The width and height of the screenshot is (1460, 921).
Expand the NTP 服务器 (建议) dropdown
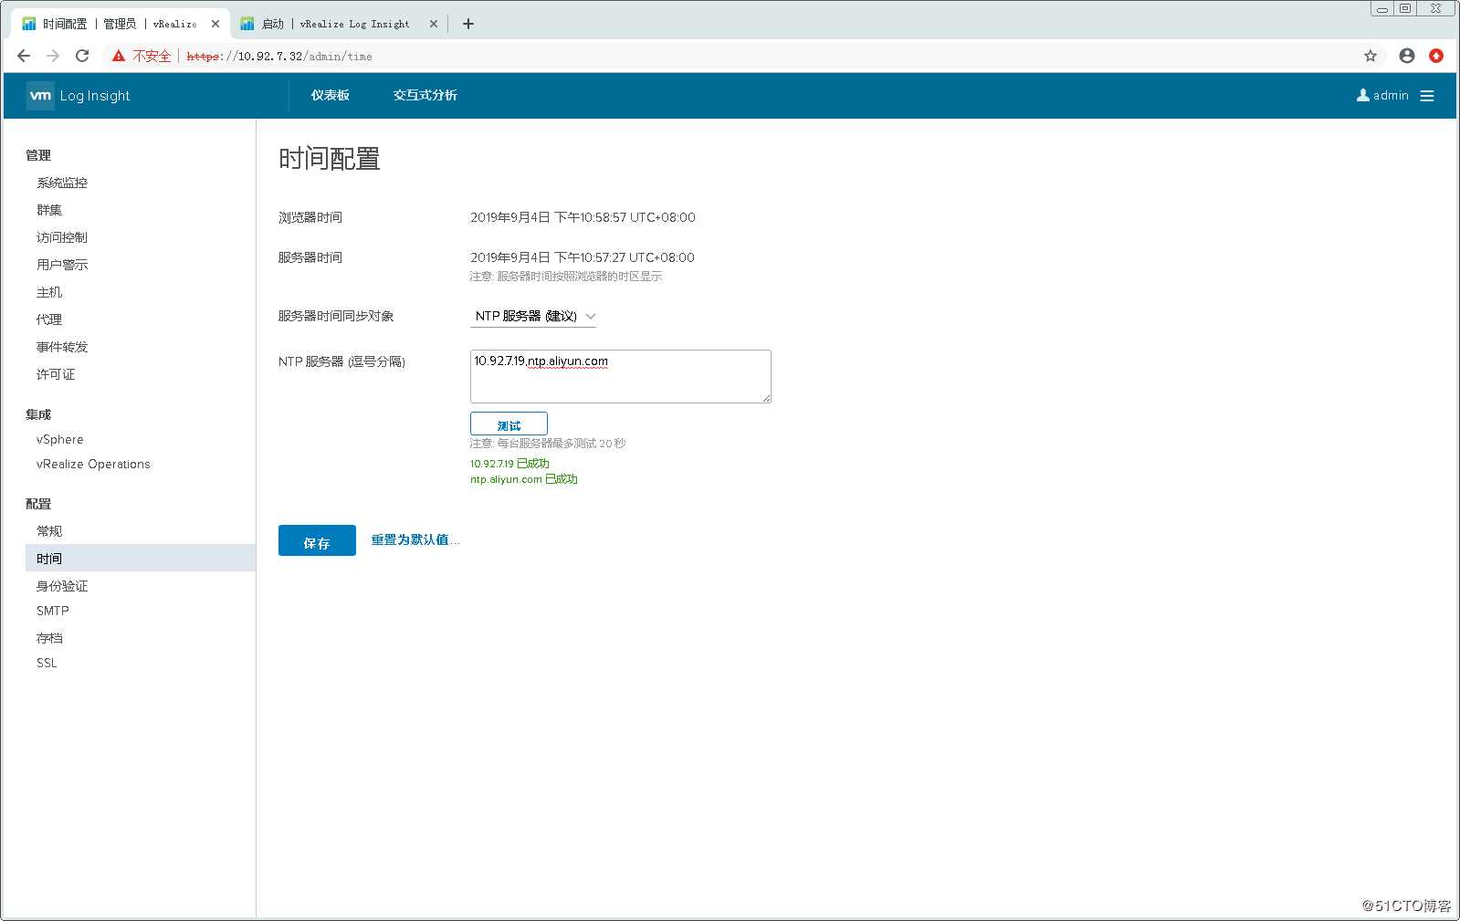(x=533, y=316)
